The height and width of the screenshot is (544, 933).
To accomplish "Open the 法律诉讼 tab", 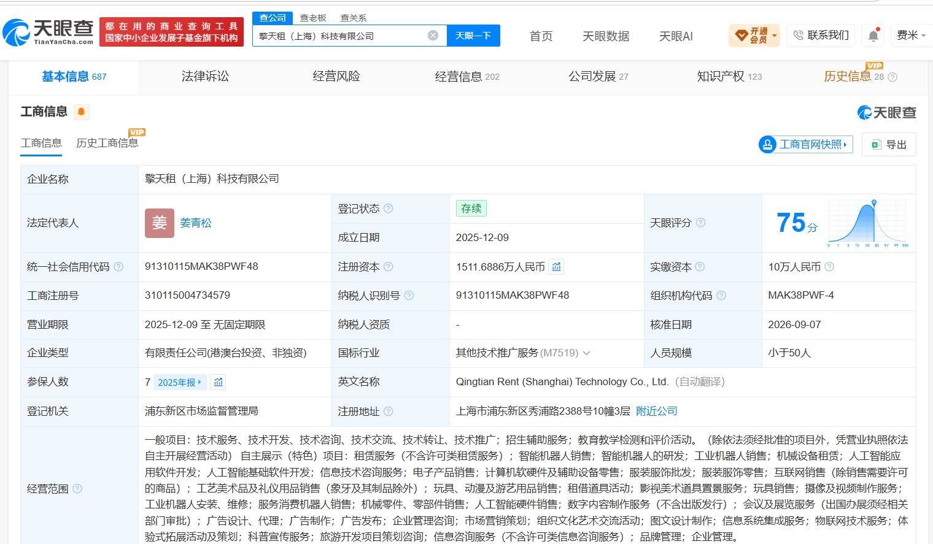I will click(205, 77).
